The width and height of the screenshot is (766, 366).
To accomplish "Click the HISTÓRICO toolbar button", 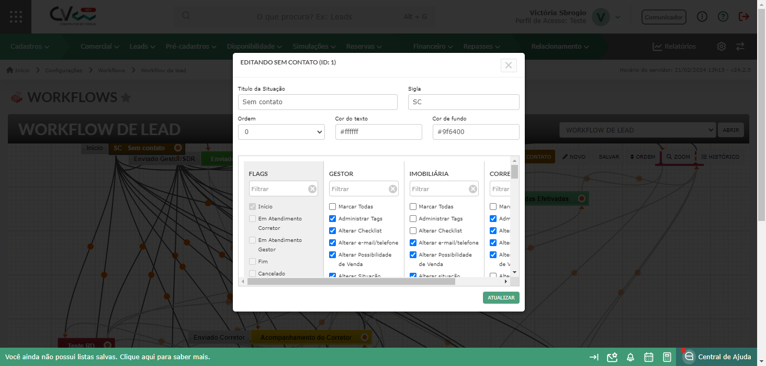I will tap(720, 157).
